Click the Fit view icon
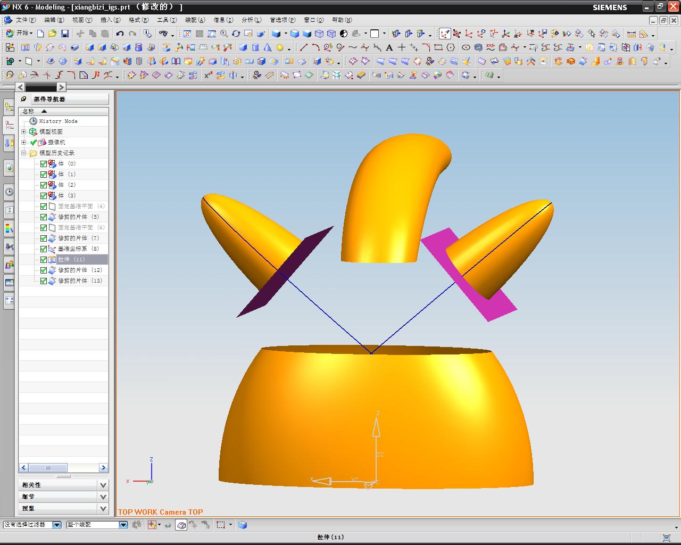Viewport: 681px width, 545px height. [x=187, y=34]
